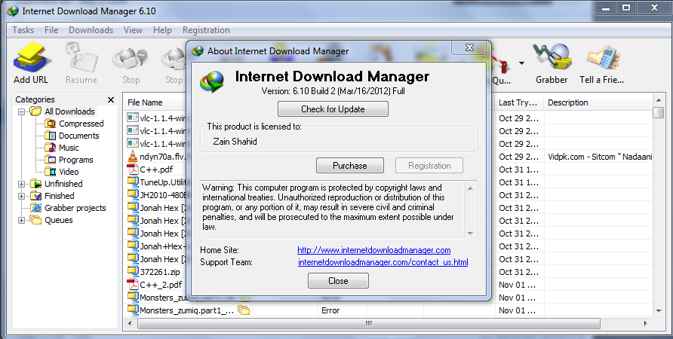
Task: Expand the Queues tree node
Action: [21, 220]
